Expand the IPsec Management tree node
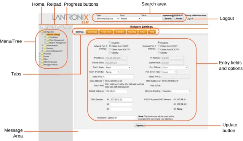243x141 pixels. 45,40
